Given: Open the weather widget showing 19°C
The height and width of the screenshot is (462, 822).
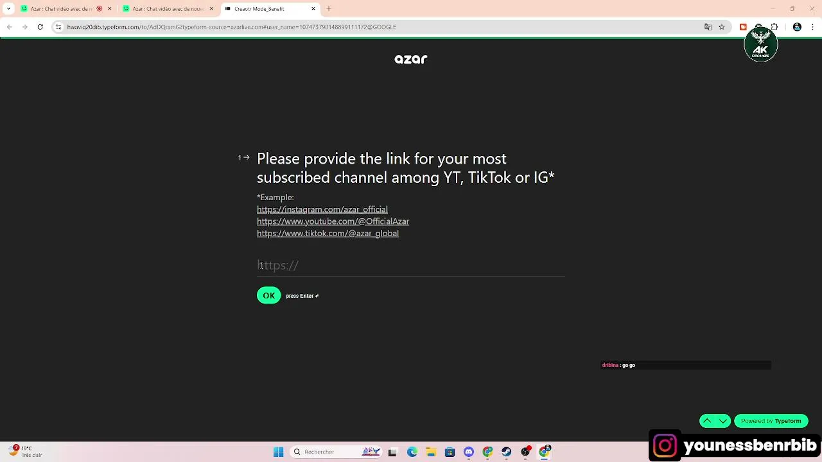Looking at the screenshot, I should [26, 452].
